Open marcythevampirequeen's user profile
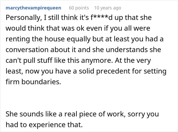Viewport: 178px width, 132px height. pos(33,8)
